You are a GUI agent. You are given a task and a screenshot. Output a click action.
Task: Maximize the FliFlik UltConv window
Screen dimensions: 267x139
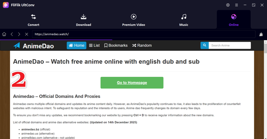tap(254, 5)
